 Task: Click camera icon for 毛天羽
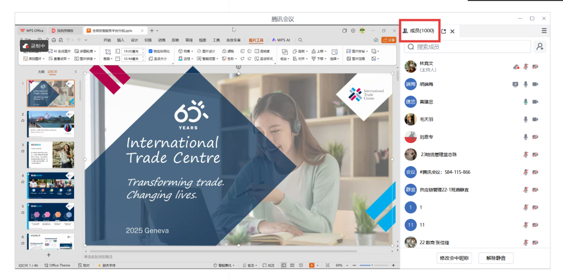(x=535, y=119)
